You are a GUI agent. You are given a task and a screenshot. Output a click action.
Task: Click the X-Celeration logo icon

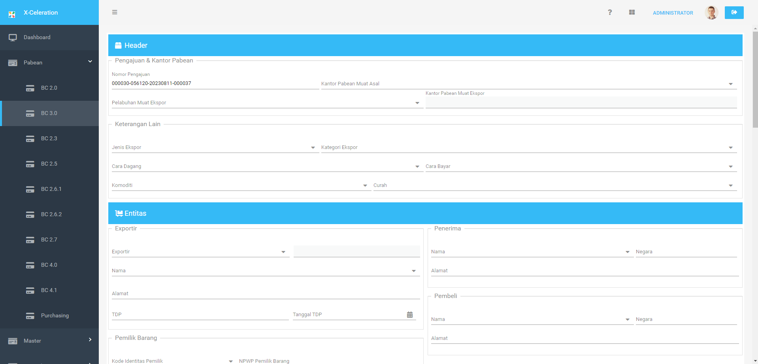point(12,15)
